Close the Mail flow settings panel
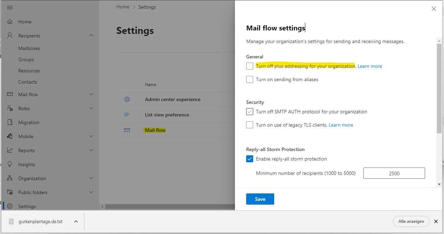The height and width of the screenshot is (234, 444). 434,9
